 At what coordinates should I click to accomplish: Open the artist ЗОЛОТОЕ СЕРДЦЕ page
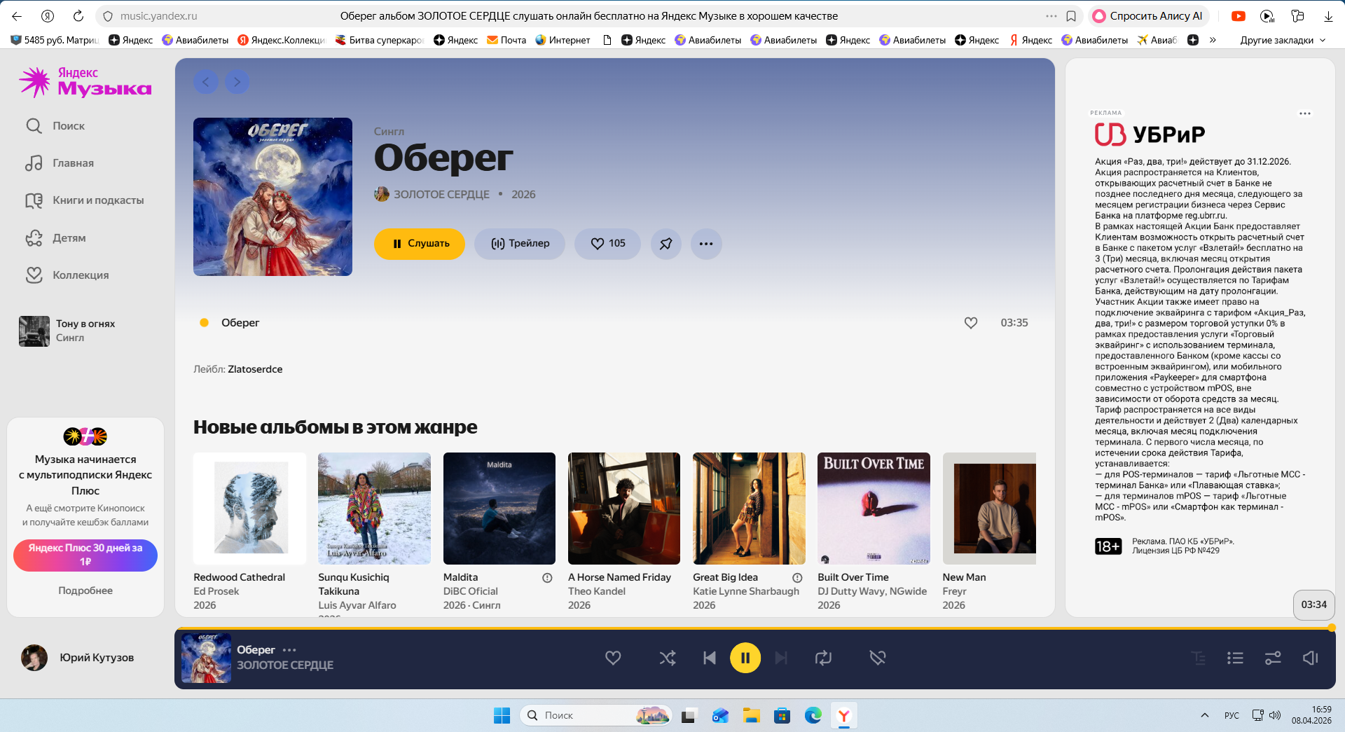click(x=441, y=195)
